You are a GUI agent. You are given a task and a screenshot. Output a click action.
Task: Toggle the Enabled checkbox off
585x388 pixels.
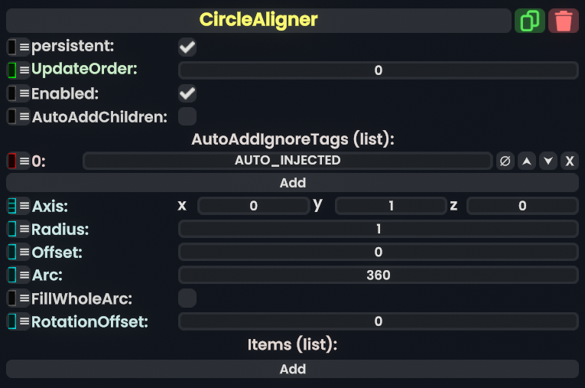(187, 93)
